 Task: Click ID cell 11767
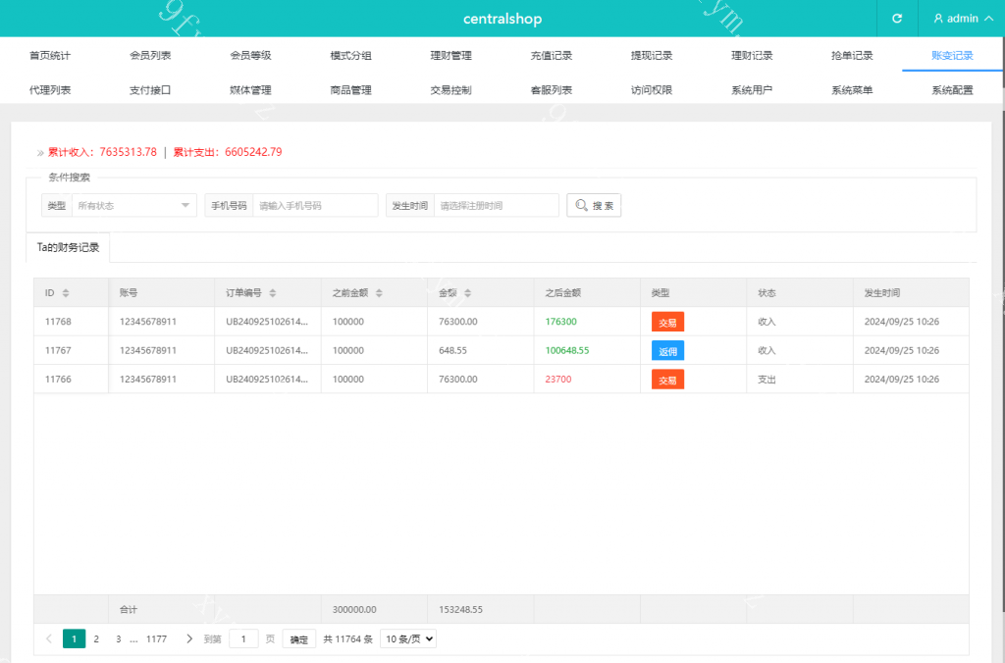click(58, 350)
